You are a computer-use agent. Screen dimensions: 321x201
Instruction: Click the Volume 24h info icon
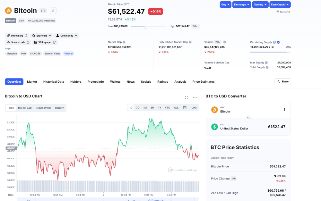tap(225, 42)
